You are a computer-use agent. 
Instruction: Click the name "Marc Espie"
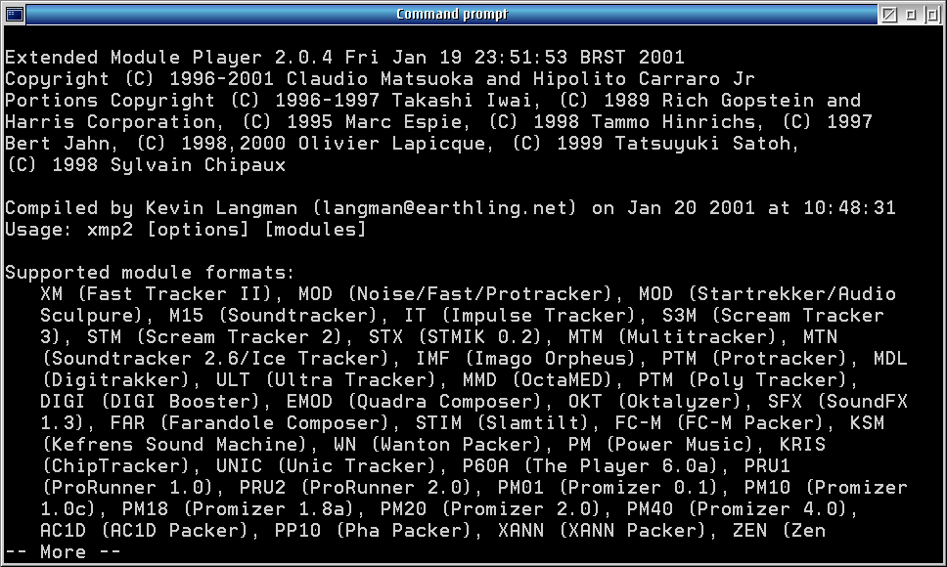click(x=404, y=122)
